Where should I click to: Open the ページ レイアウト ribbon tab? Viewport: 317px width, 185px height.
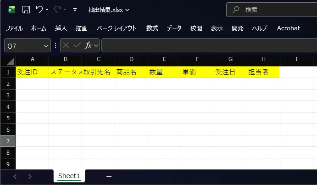coord(117,28)
